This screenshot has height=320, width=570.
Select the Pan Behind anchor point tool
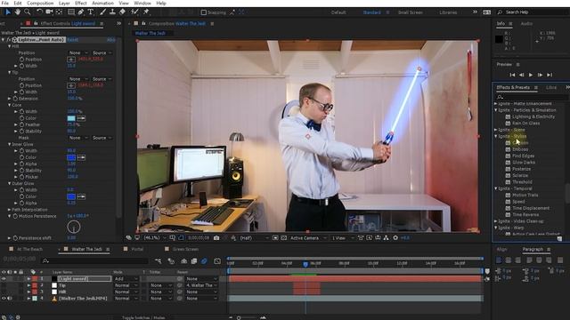(x=59, y=12)
